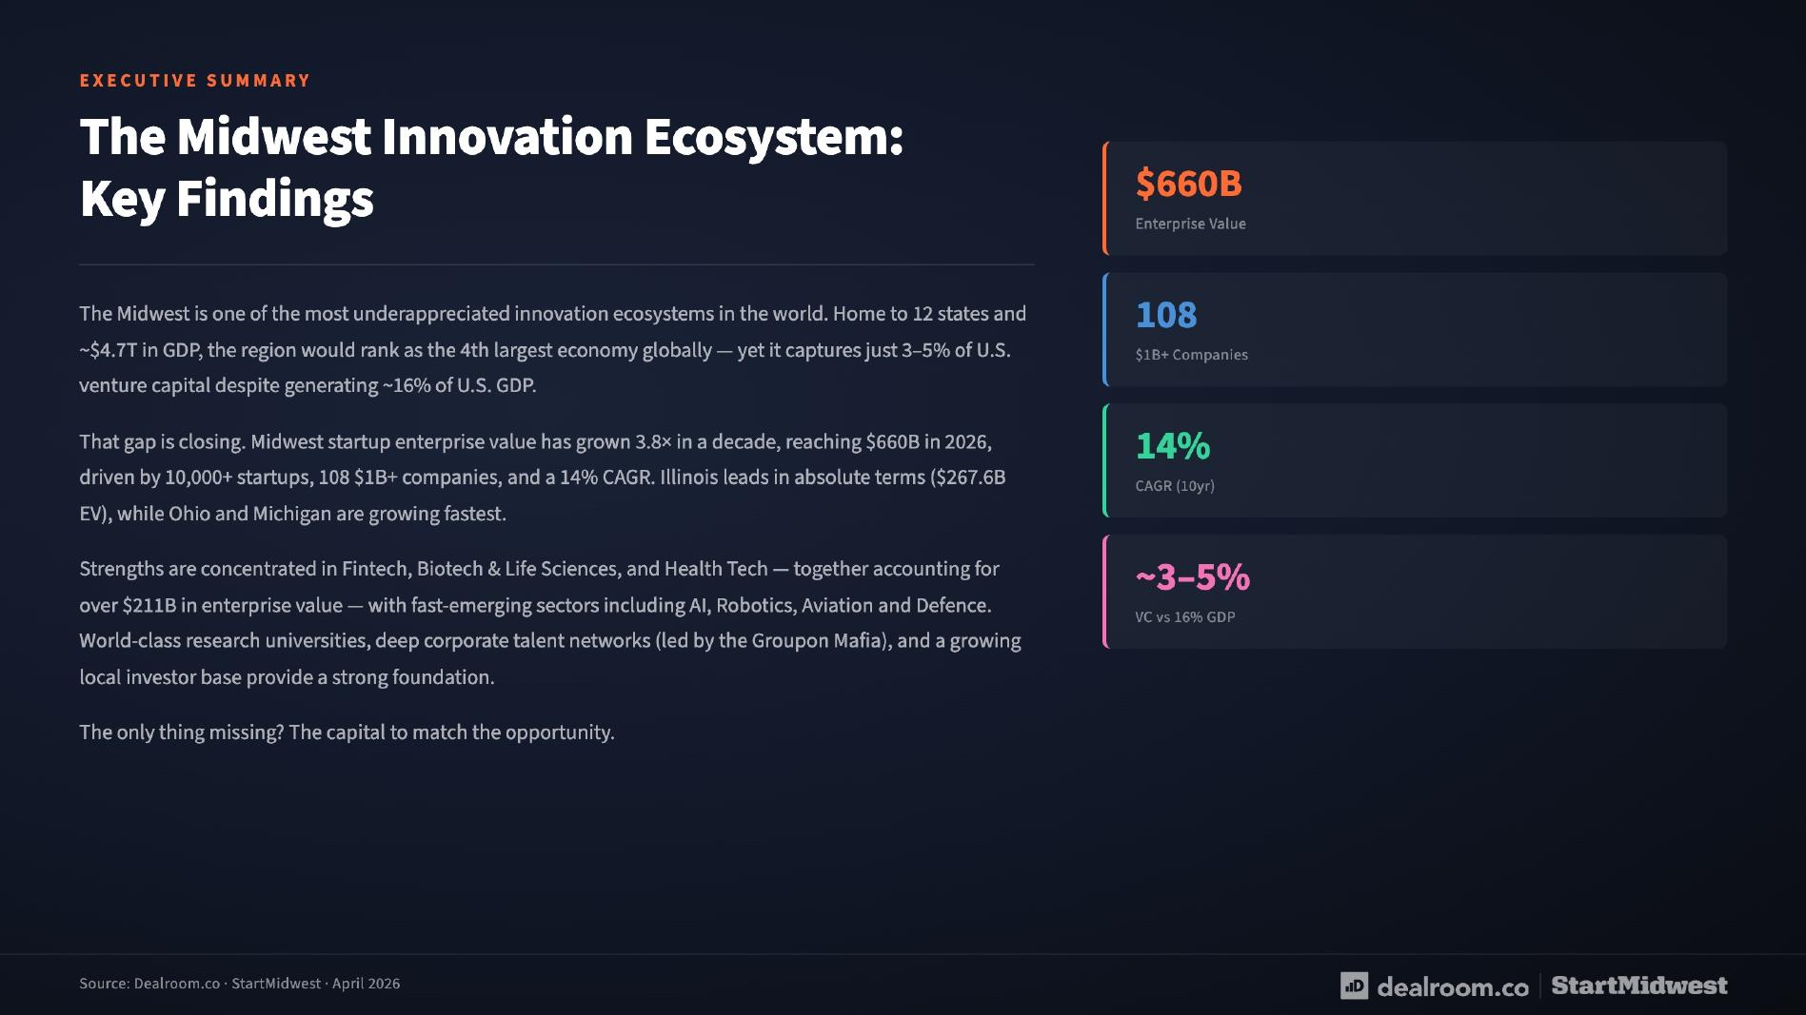The image size is (1806, 1015).
Task: Select the 108 $1B+ Companies card
Action: coord(1415,329)
